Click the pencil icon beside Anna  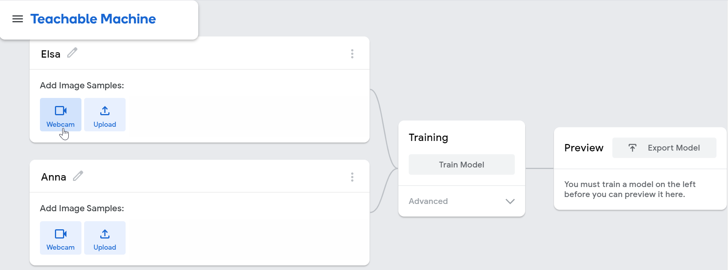pyautogui.click(x=78, y=176)
